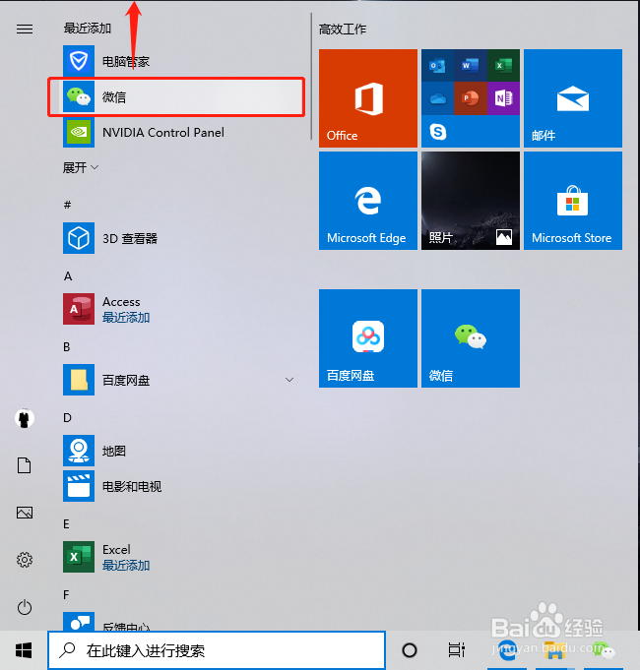Open the 照片 tile

point(471,201)
